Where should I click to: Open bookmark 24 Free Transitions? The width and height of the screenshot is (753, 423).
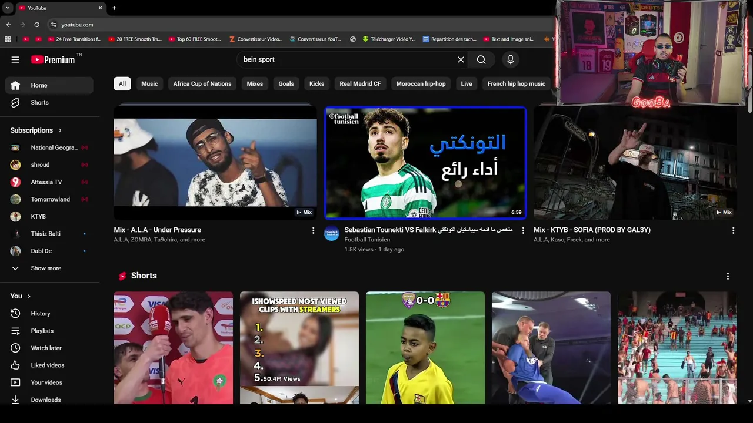click(x=75, y=39)
